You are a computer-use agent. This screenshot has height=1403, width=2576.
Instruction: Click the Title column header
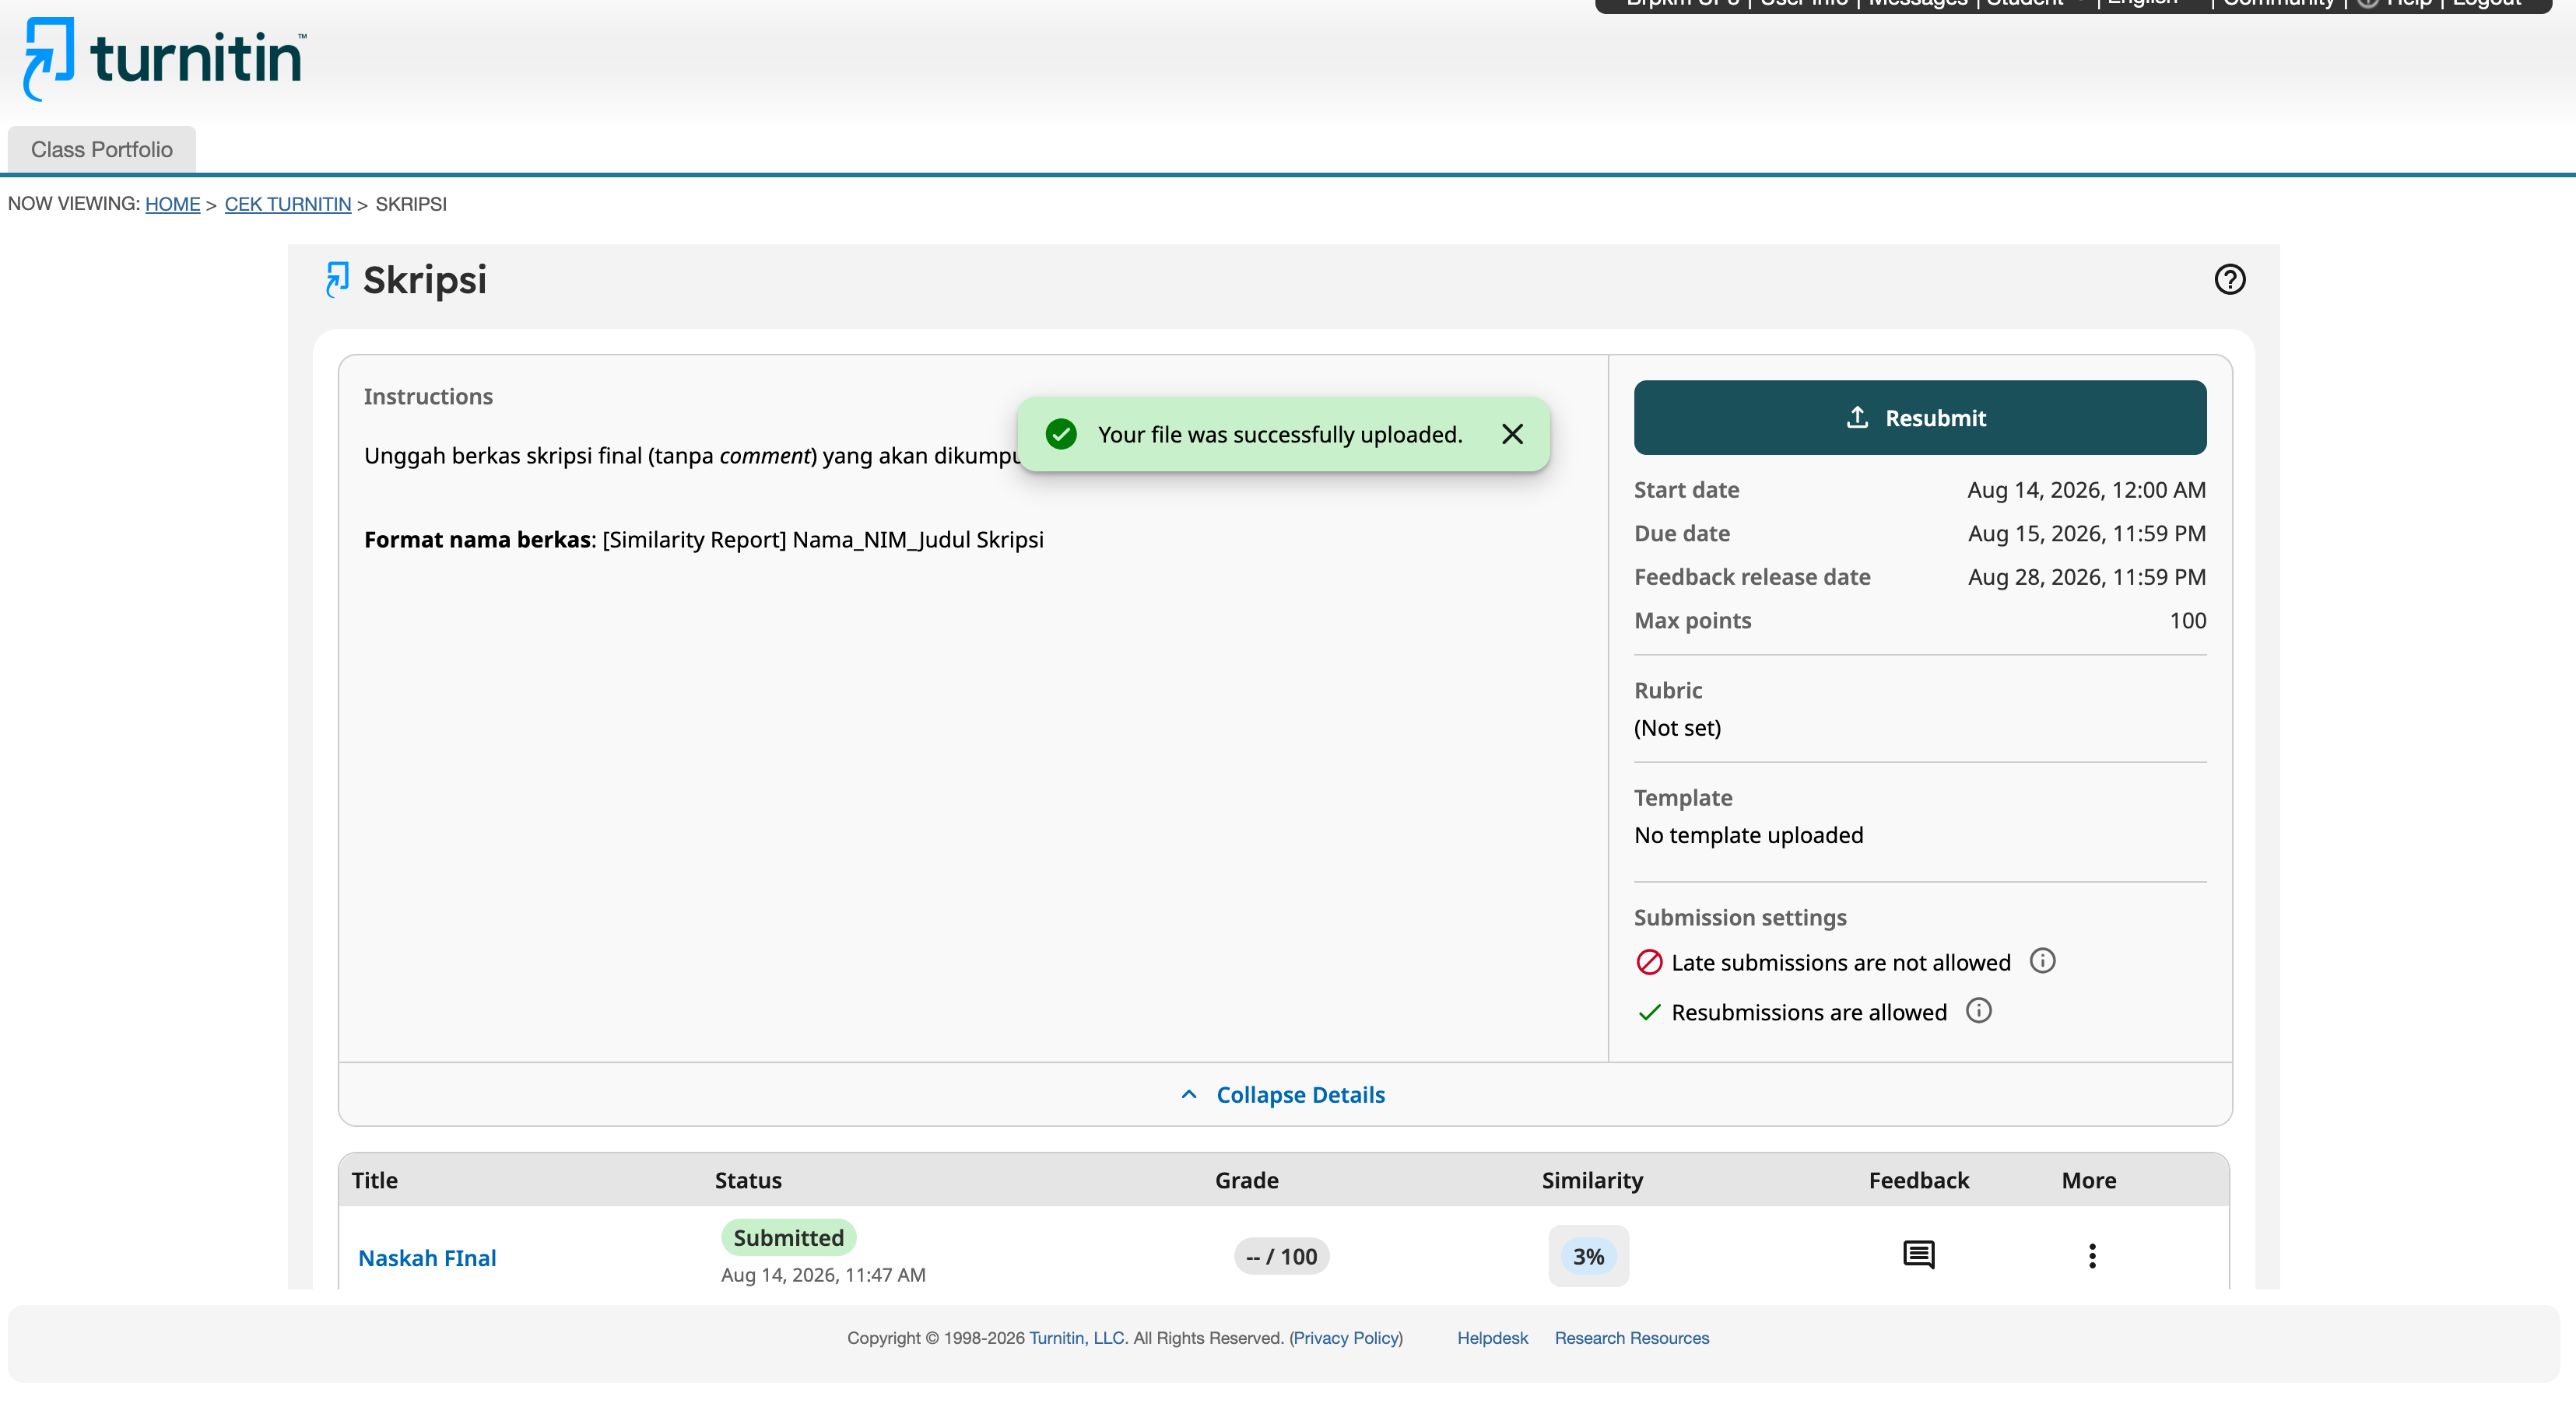click(x=374, y=1180)
